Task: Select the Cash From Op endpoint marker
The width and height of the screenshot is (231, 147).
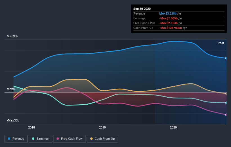Action: point(226,93)
